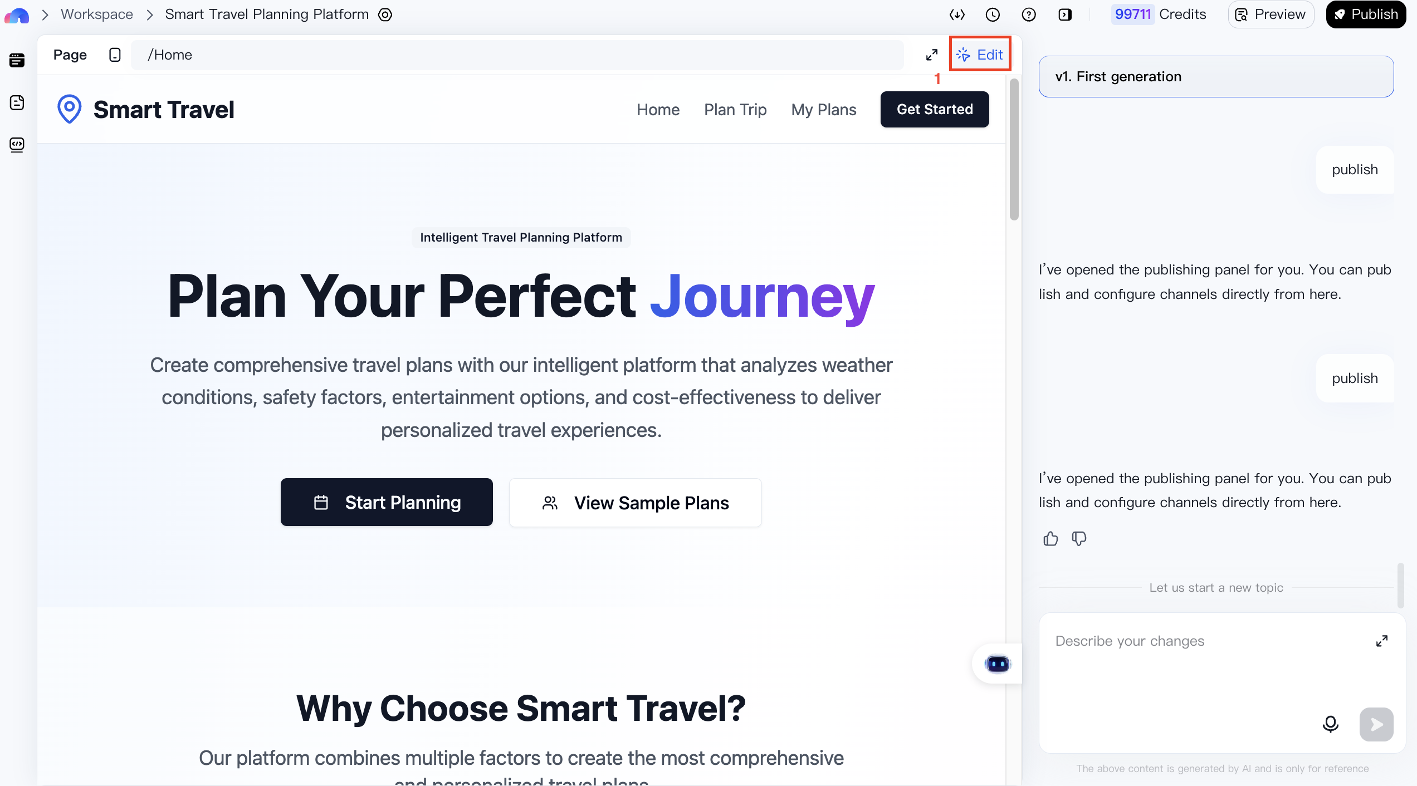Click the Publish button
Screen dimensions: 1417x786
coord(1366,14)
